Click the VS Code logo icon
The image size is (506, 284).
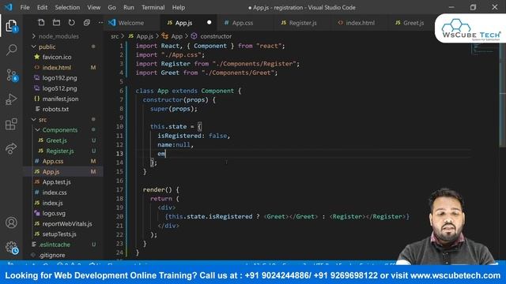pos(8,7)
